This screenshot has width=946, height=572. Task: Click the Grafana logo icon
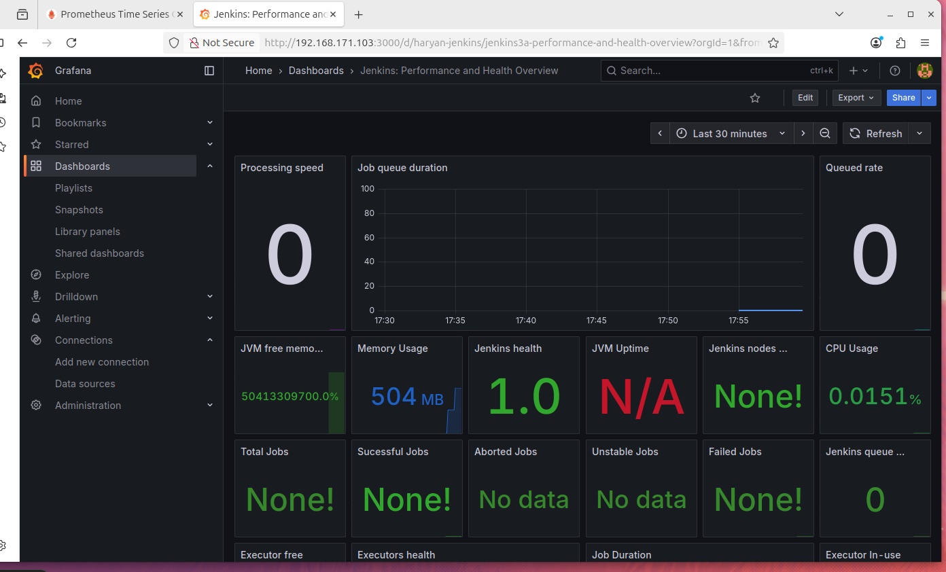pos(36,71)
